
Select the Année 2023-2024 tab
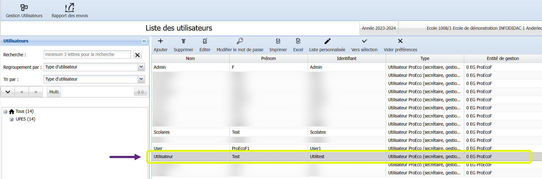point(379,28)
